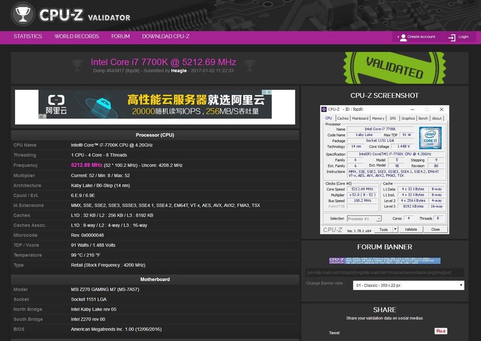Click the Aliyun logo in the ad
The image size is (481, 341).
pos(56,105)
